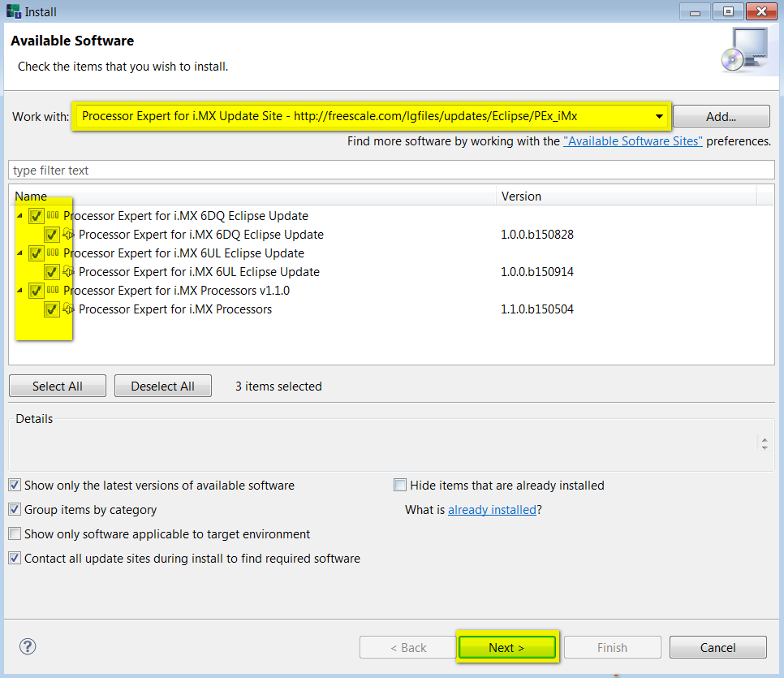Click category icon for i.MX 6UL Eclipse Update

point(53,253)
